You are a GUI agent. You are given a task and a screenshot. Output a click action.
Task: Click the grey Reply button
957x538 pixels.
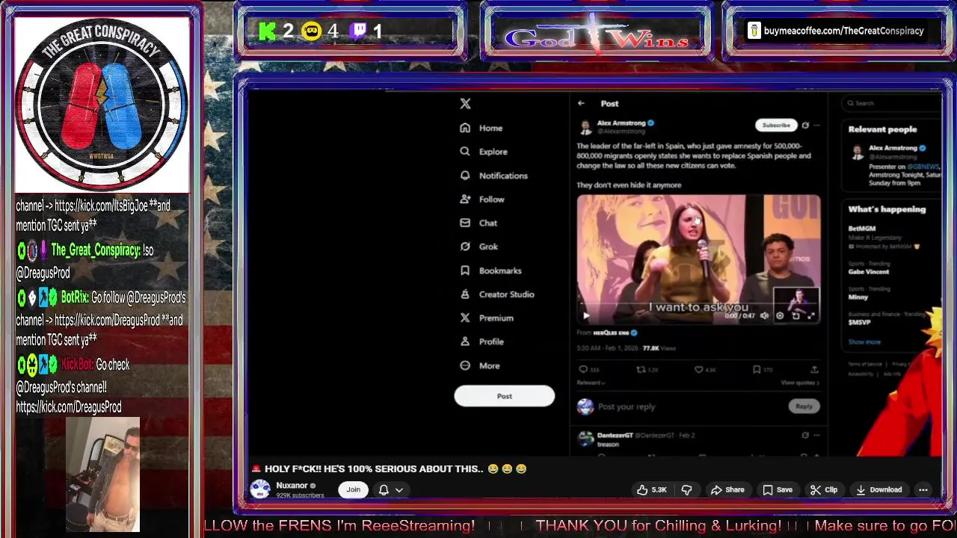pos(804,406)
